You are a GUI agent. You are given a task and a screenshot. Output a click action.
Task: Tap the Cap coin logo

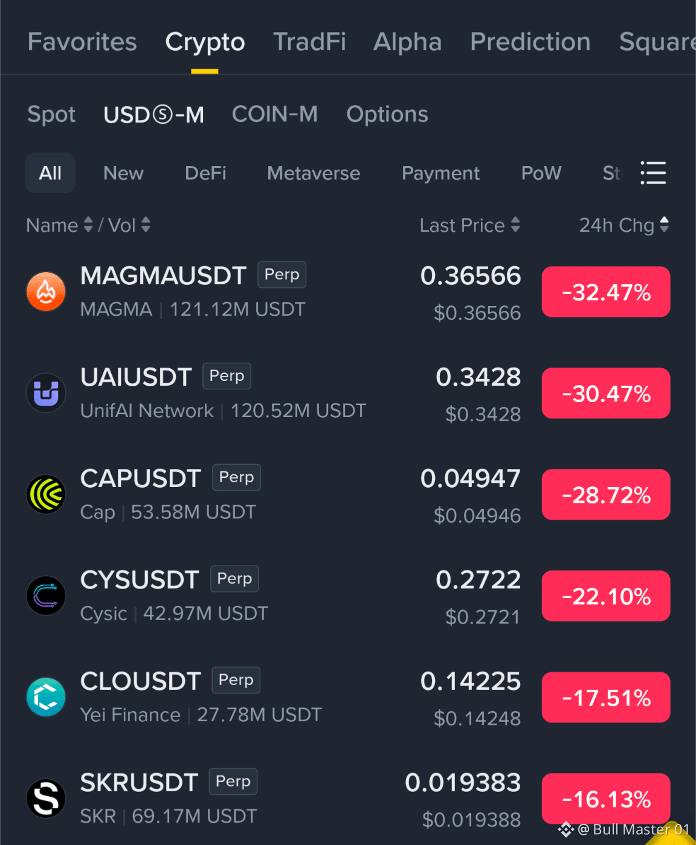point(46,494)
